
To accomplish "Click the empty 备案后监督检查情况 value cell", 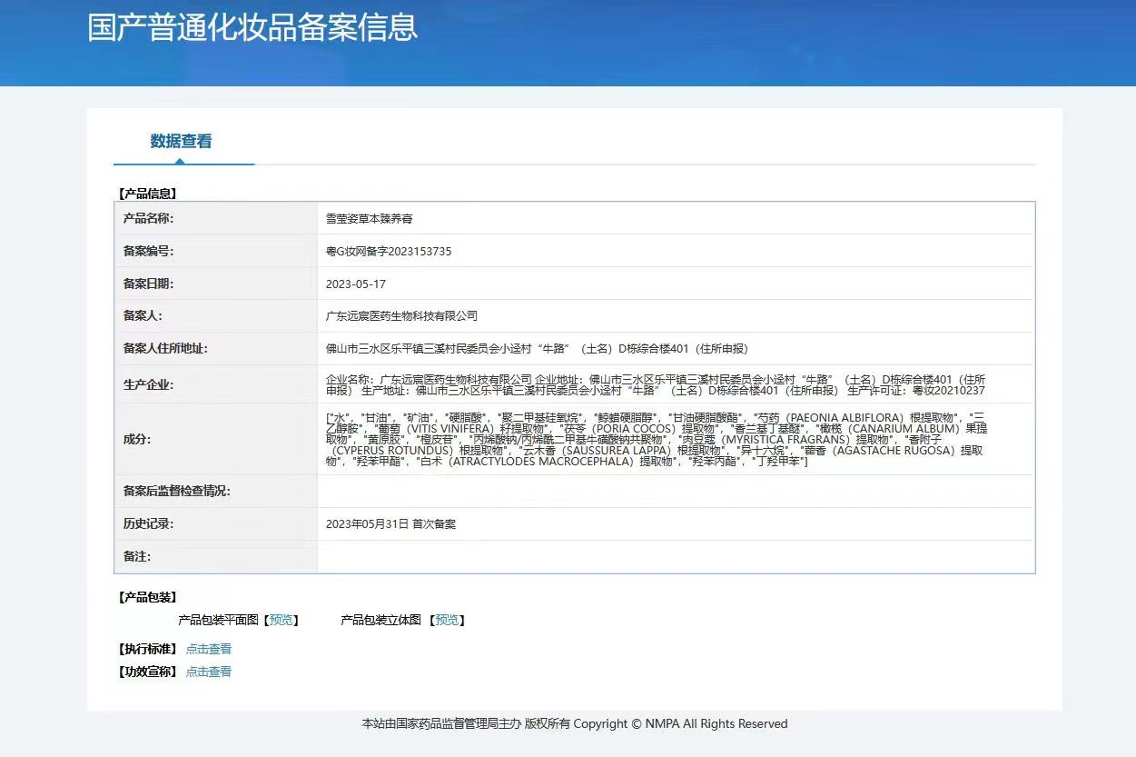I will tap(674, 492).
